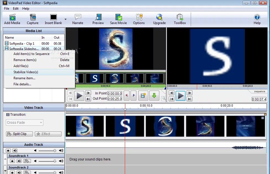Click the green down arrow add-to-sequence button

(x=154, y=96)
